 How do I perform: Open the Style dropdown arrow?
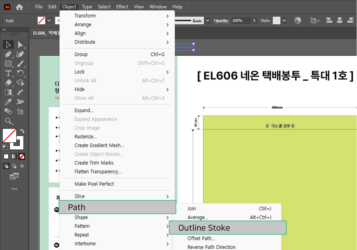[x=284, y=21]
